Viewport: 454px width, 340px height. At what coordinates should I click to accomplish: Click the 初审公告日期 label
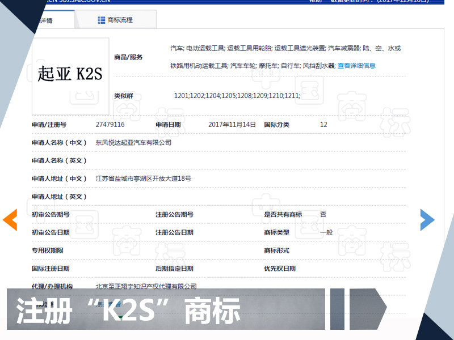pos(51,232)
